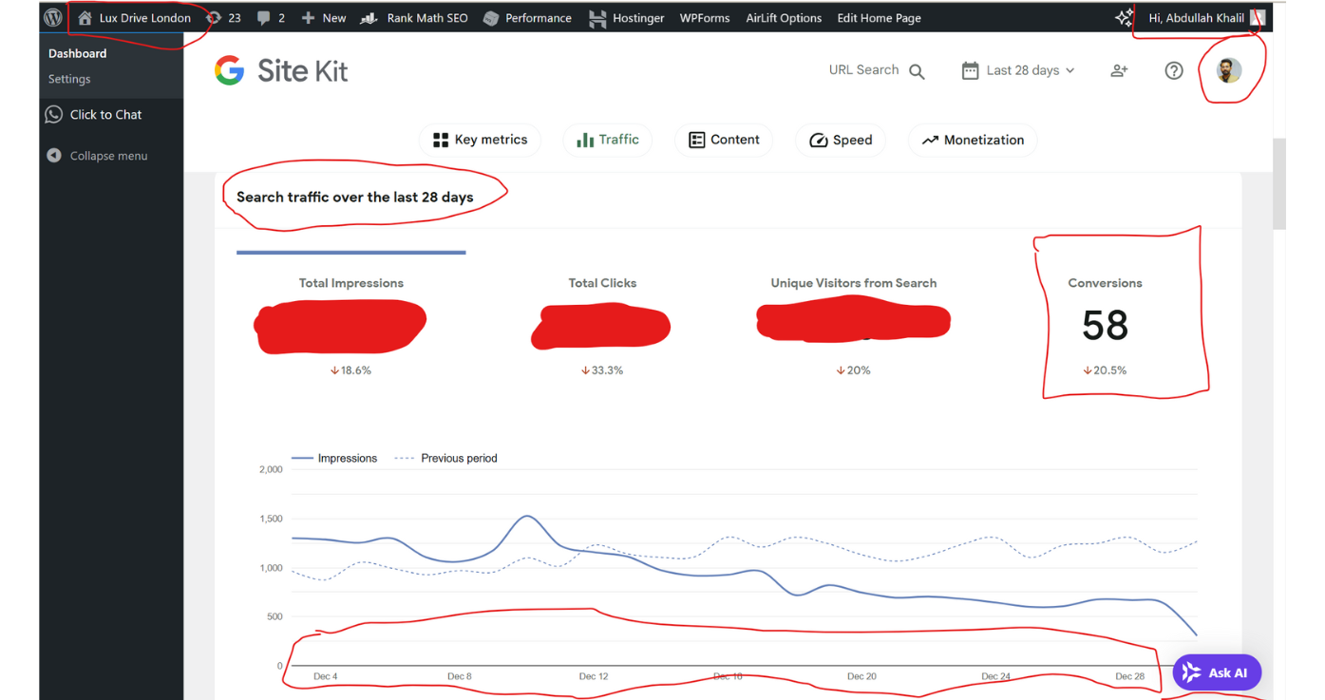This screenshot has width=1325, height=700.
Task: Switch to the Content tab
Action: (724, 140)
